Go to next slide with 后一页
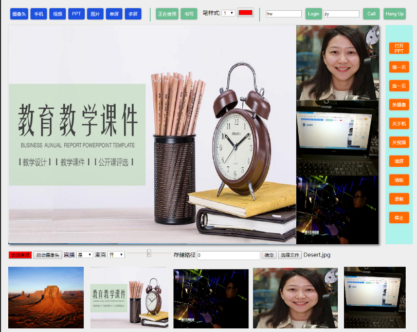This screenshot has height=332, width=417. 399,86
